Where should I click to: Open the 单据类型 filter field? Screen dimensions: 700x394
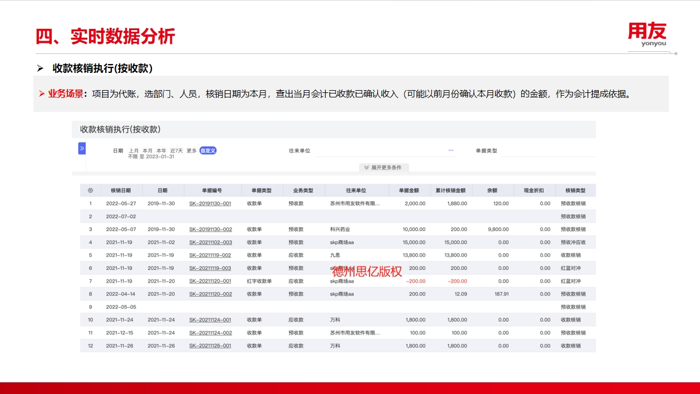548,151
